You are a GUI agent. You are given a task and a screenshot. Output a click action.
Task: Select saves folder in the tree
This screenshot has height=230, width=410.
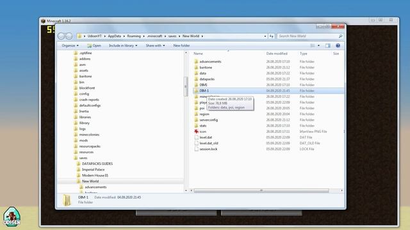pos(83,158)
